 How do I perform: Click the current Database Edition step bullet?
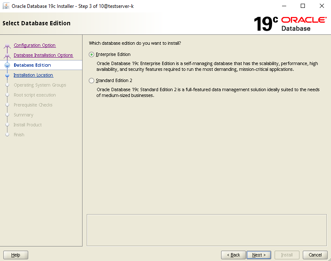(x=7, y=65)
